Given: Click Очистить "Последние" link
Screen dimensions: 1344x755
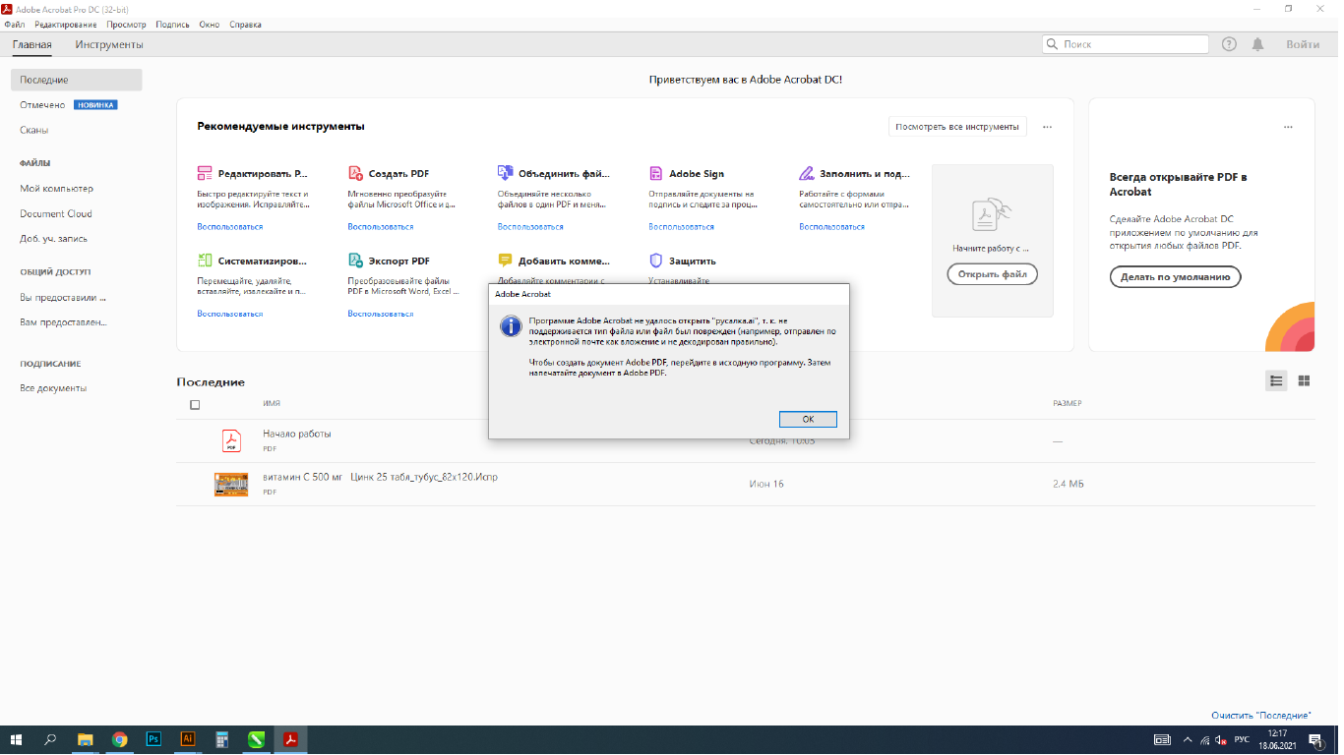Looking at the screenshot, I should (x=1261, y=716).
